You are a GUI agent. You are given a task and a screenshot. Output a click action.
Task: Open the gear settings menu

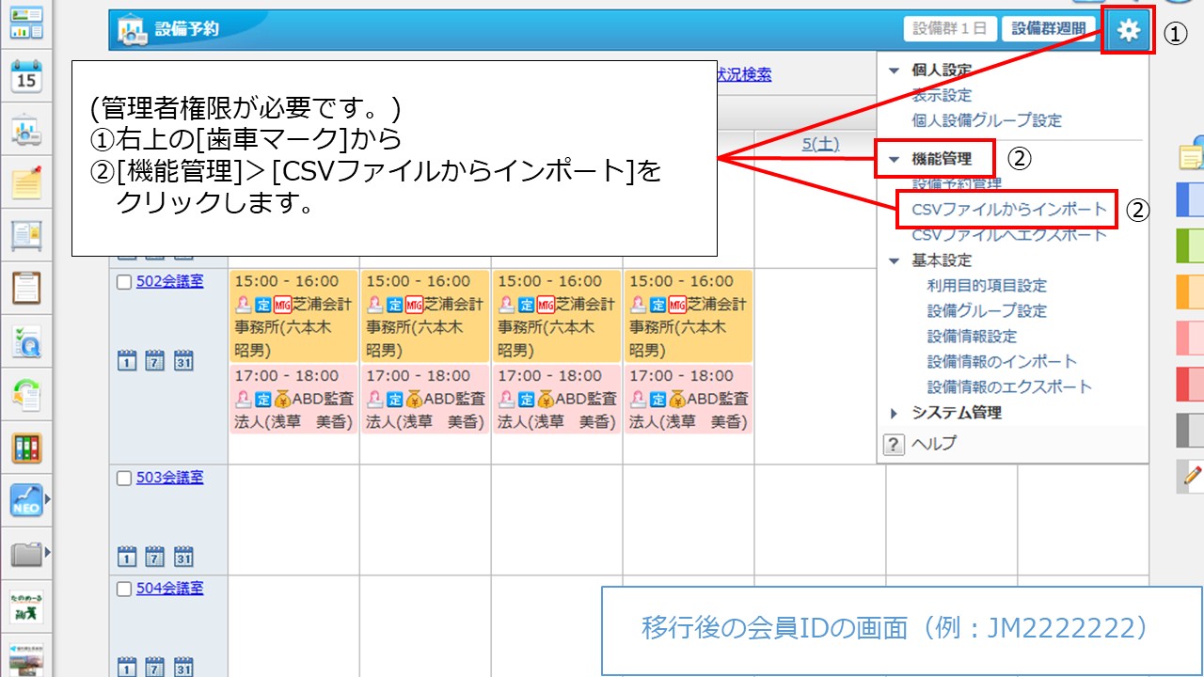(1128, 30)
